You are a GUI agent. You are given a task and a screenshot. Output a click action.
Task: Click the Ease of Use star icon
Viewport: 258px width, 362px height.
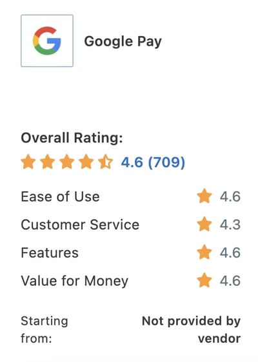(x=204, y=196)
